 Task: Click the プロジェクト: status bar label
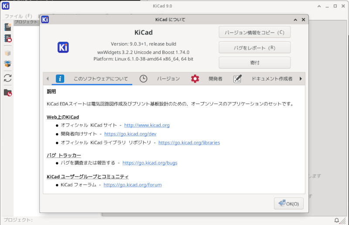(x=18, y=220)
